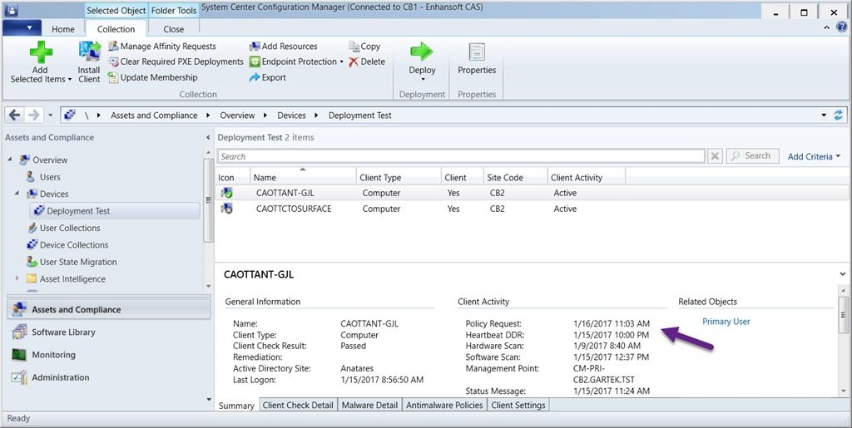Switch to the Malware Detail tab
This screenshot has width=852, height=428.
369,405
